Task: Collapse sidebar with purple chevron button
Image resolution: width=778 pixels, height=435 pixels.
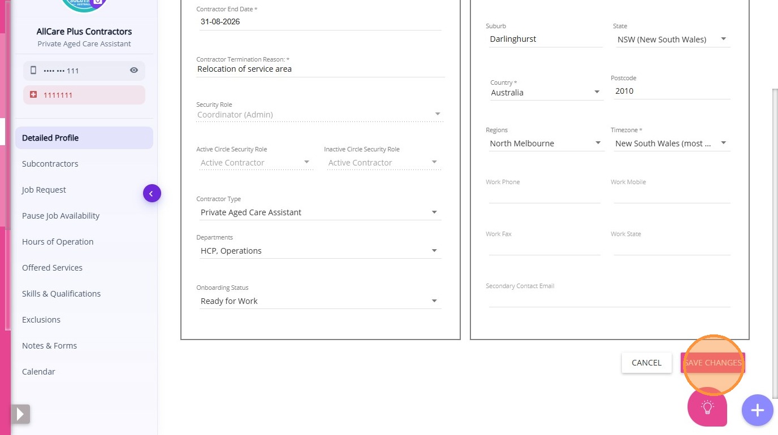Action: (152, 194)
